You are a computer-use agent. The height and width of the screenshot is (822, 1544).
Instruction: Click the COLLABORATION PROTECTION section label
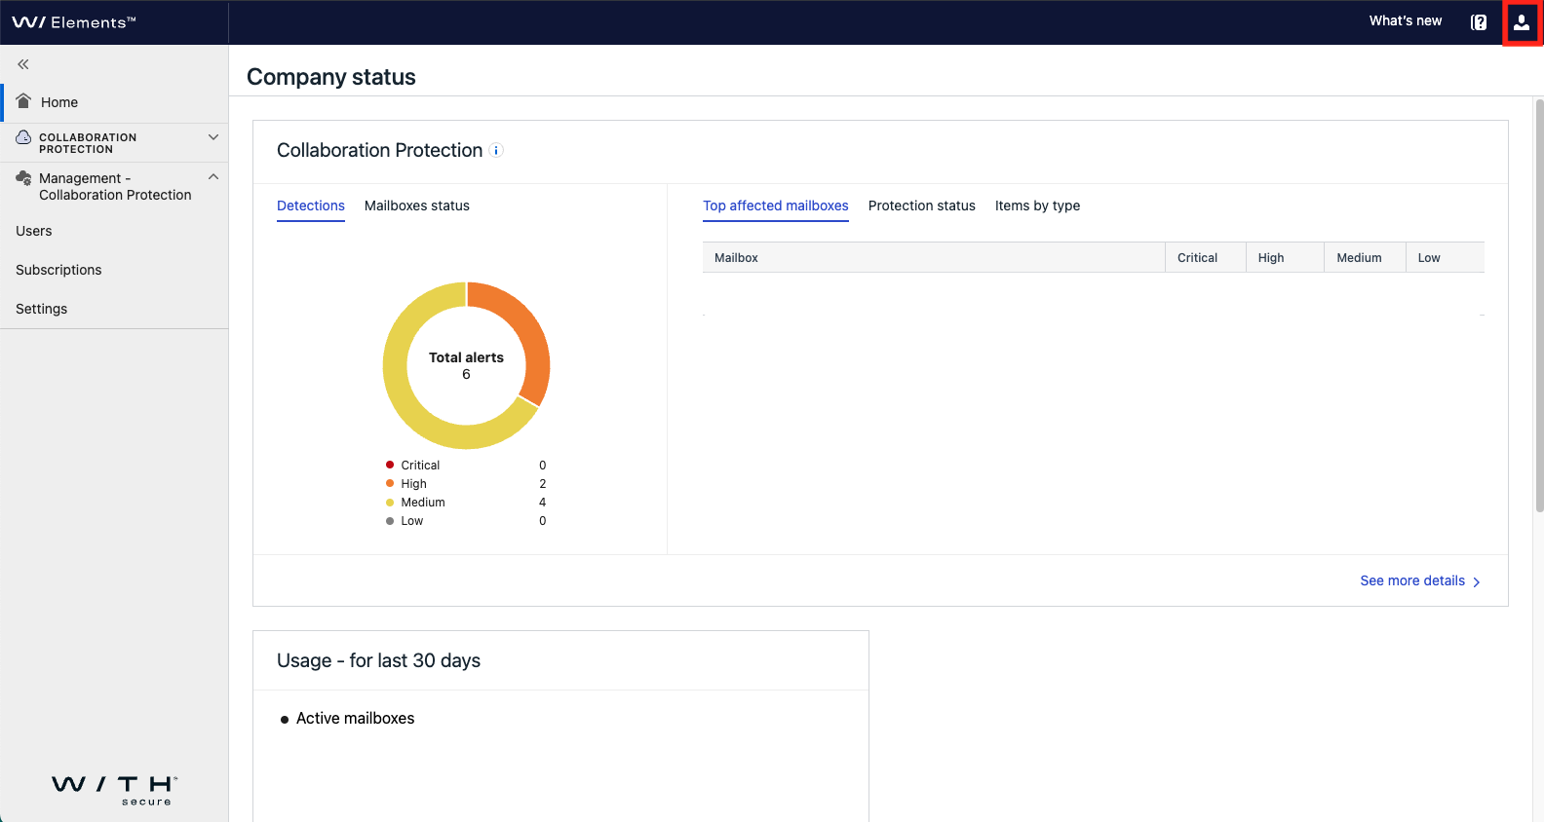88,143
